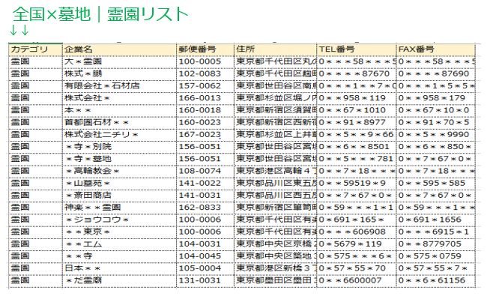The width and height of the screenshot is (493, 296).
Task: Select the 首都圏石材＊＊ company cell
Action: tap(119, 122)
